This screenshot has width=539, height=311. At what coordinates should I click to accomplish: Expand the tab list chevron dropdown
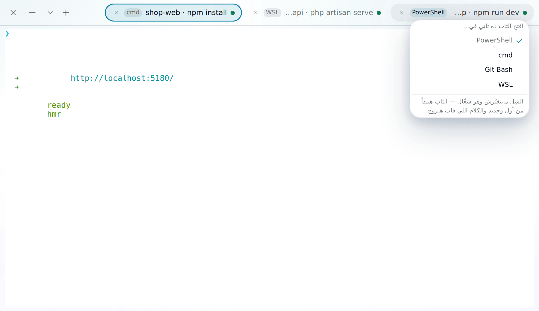[50, 13]
